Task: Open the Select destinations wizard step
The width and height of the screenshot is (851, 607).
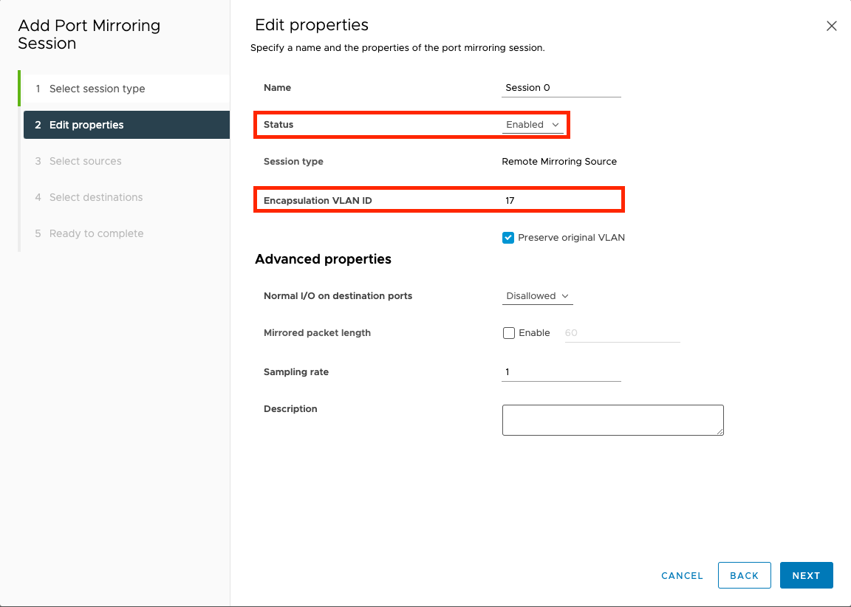Action: coord(95,197)
